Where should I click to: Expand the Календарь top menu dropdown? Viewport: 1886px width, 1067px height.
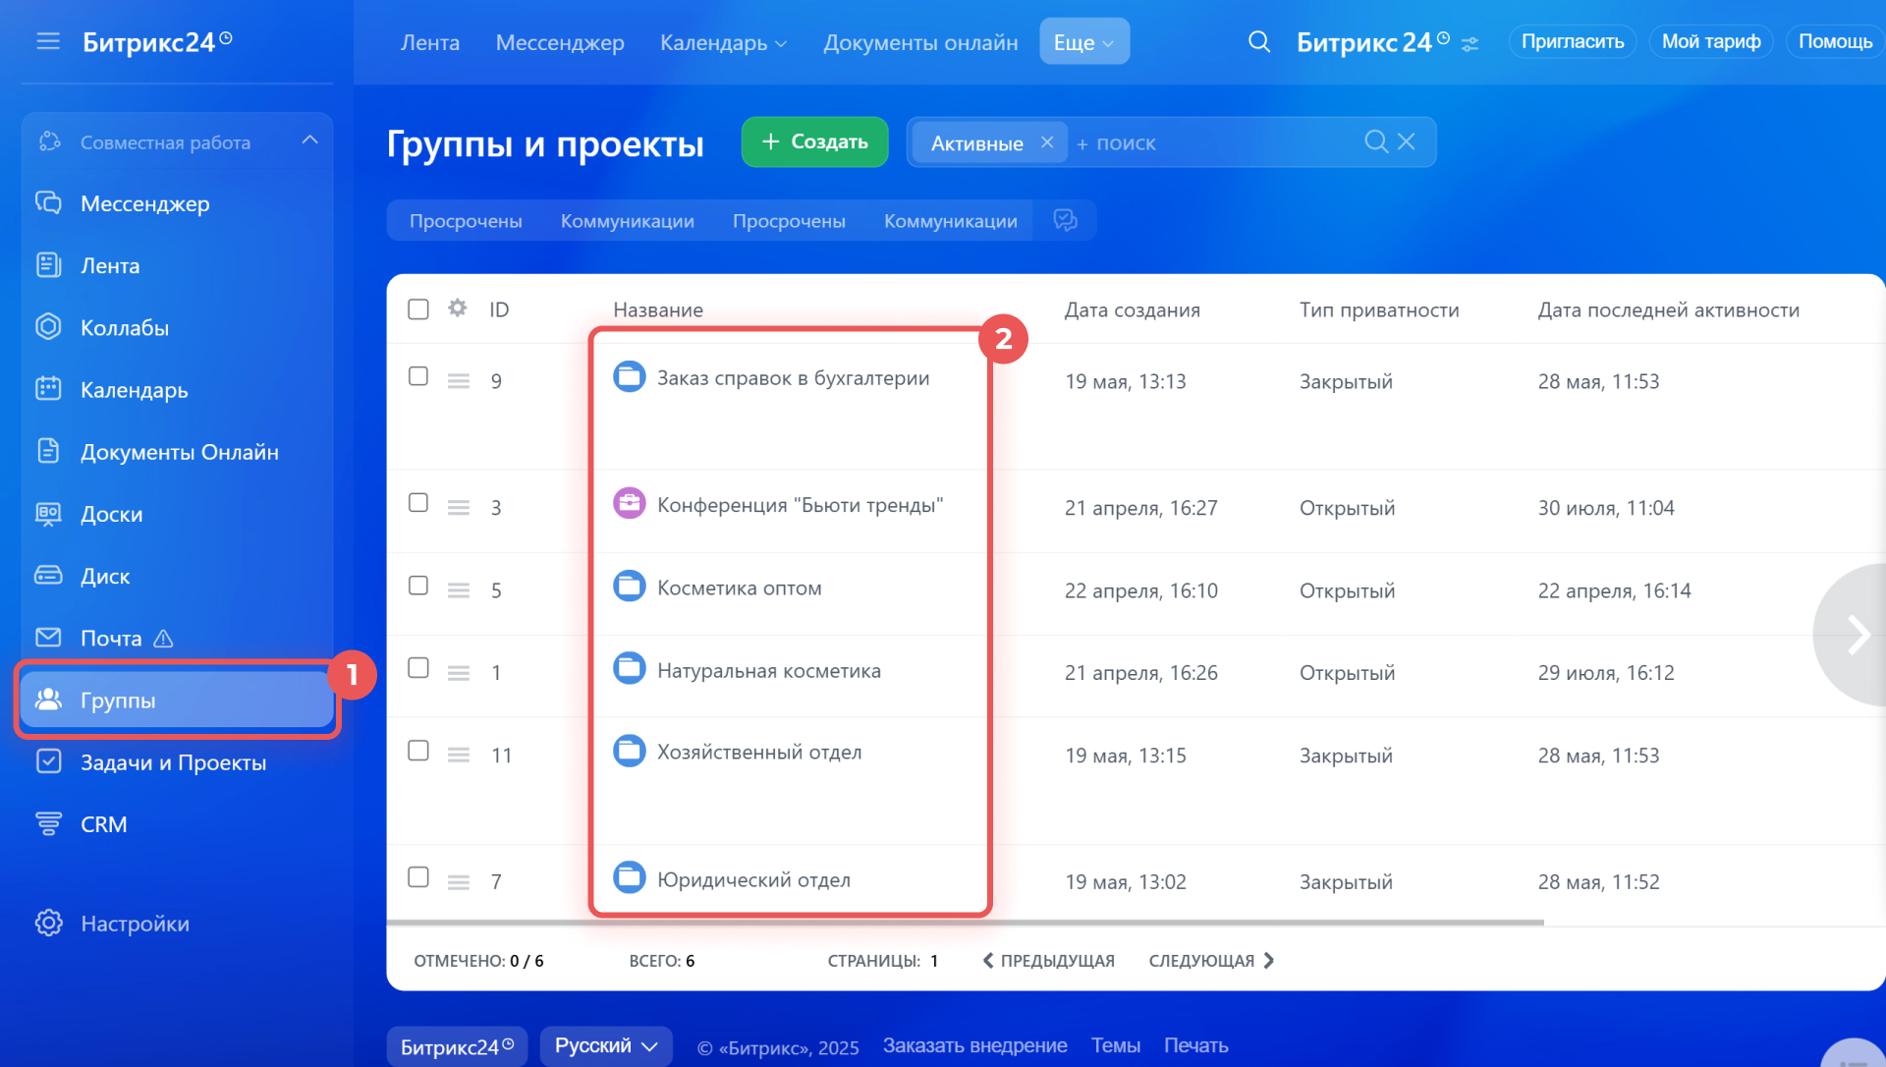[x=781, y=44]
